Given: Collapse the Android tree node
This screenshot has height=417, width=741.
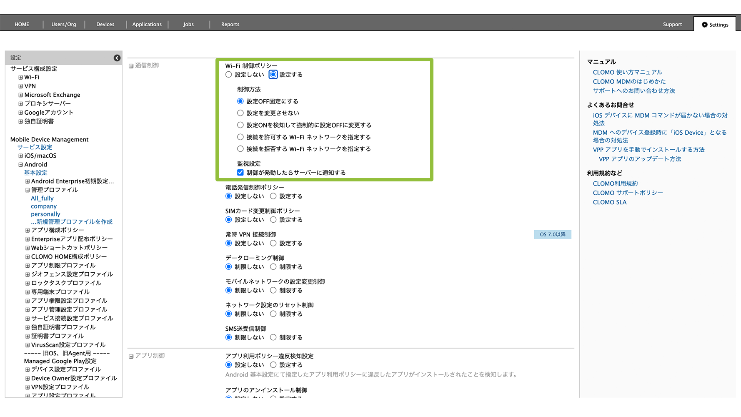Looking at the screenshot, I should pos(20,165).
